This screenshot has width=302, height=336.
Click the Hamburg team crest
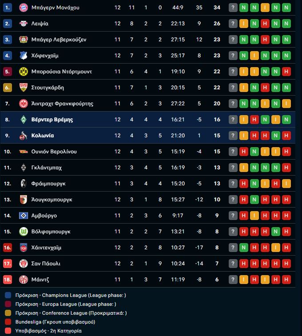coord(24,216)
